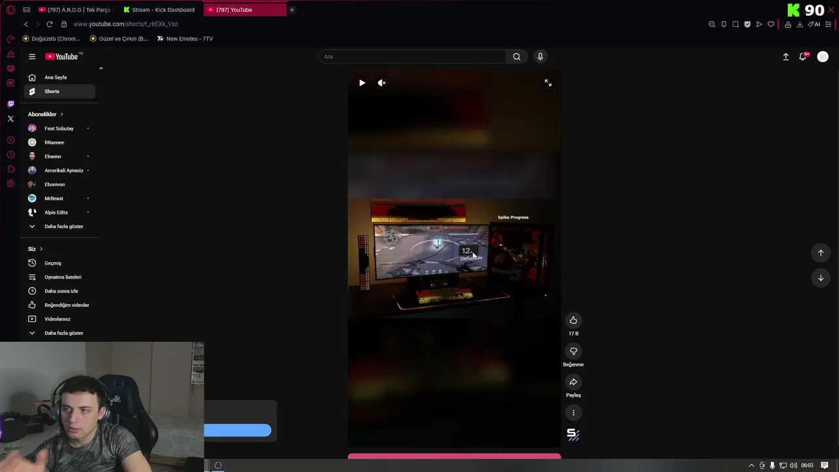Select Shorts in sidebar
Viewport: 839px width, 472px height.
click(59, 91)
